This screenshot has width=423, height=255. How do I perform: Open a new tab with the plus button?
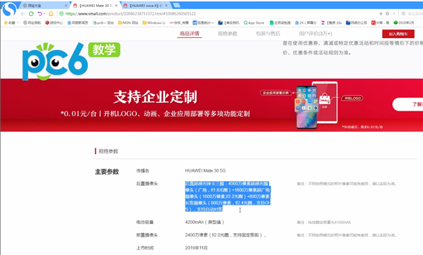tap(176, 5)
